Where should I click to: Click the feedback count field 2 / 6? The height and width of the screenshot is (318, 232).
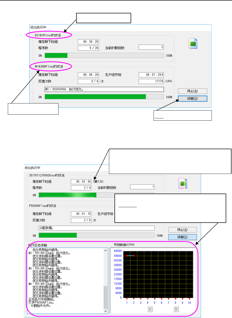(x=81, y=220)
